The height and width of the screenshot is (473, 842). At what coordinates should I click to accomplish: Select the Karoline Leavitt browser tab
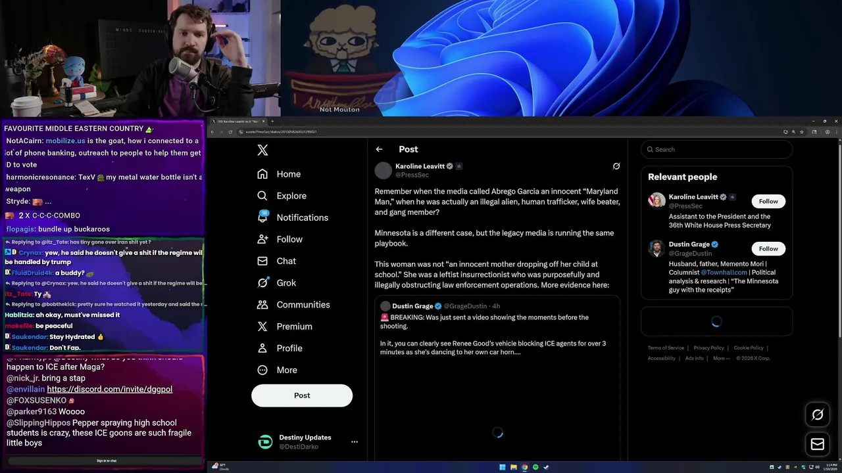(237, 122)
